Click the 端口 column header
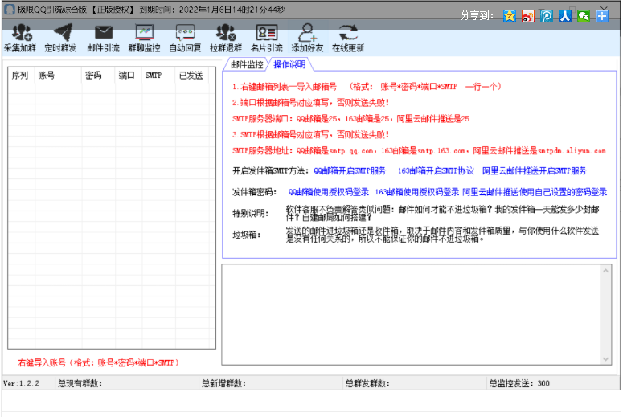 click(129, 76)
